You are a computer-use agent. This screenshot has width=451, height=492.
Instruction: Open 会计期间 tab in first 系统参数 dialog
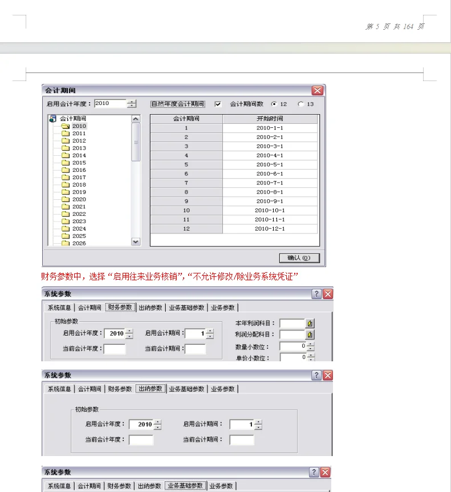tap(90, 308)
